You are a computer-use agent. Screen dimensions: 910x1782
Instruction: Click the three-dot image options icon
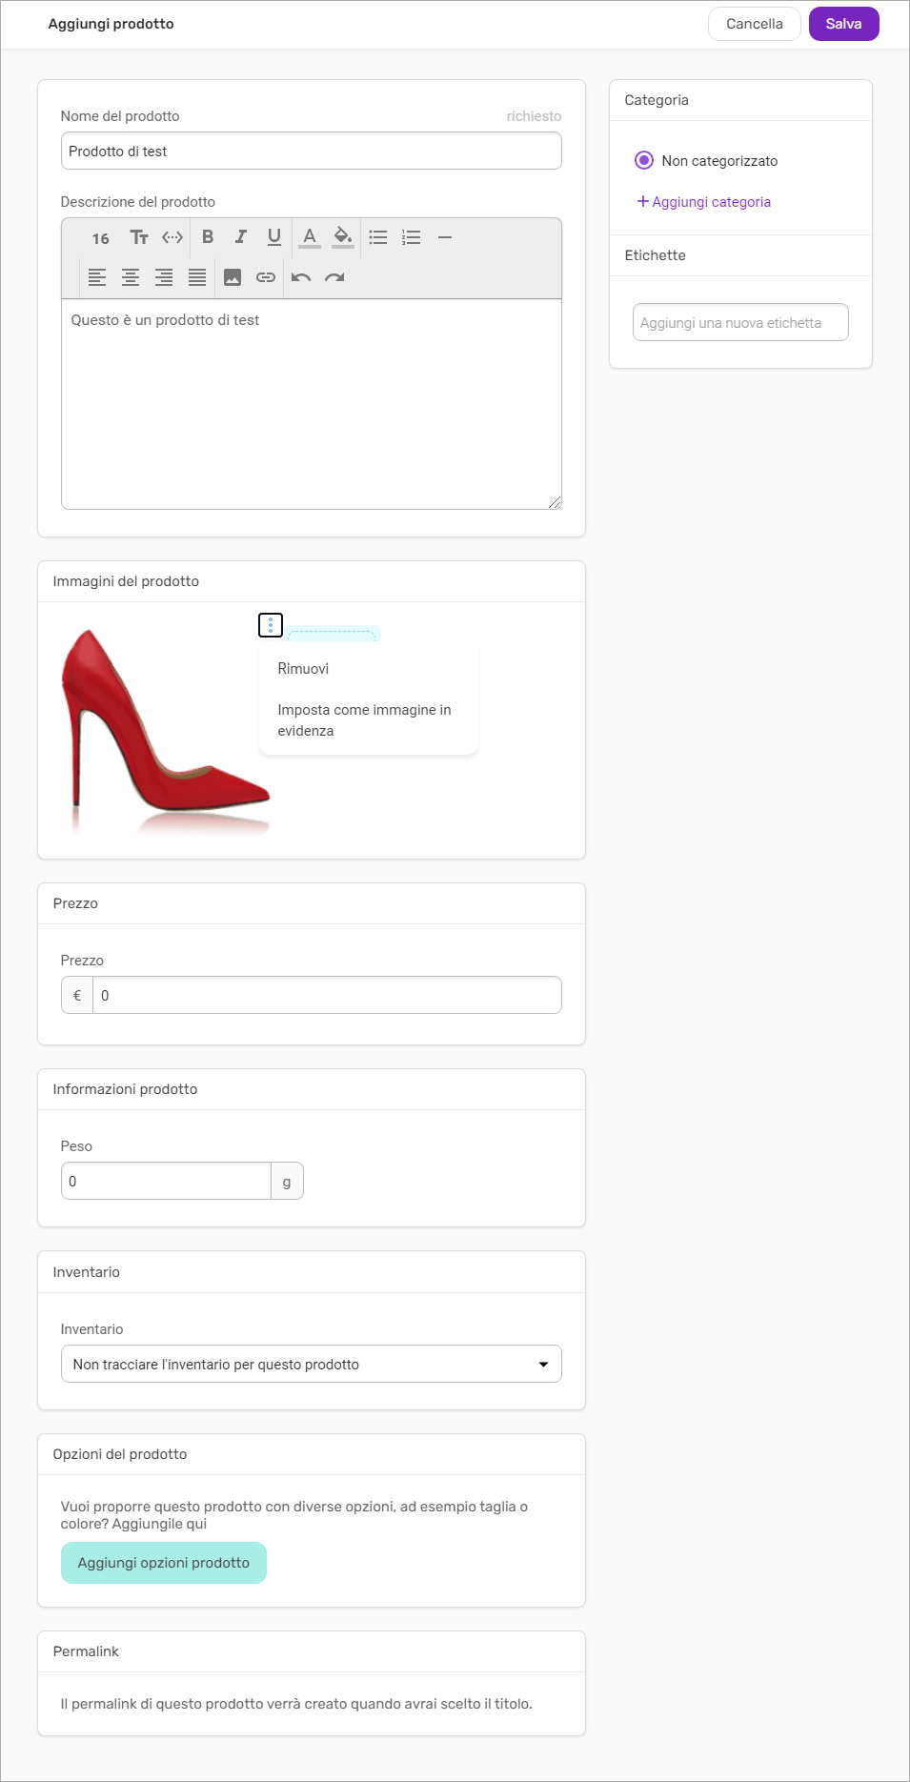coord(271,625)
